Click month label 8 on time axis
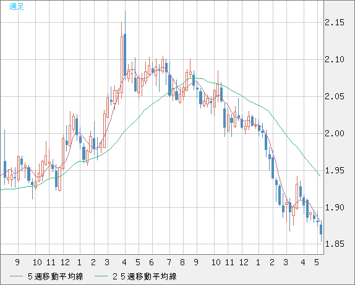Viewport: 355px width, 285px height. [x=182, y=262]
